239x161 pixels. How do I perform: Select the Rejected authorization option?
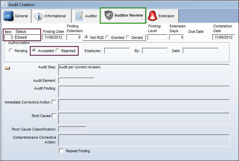coord(57,50)
